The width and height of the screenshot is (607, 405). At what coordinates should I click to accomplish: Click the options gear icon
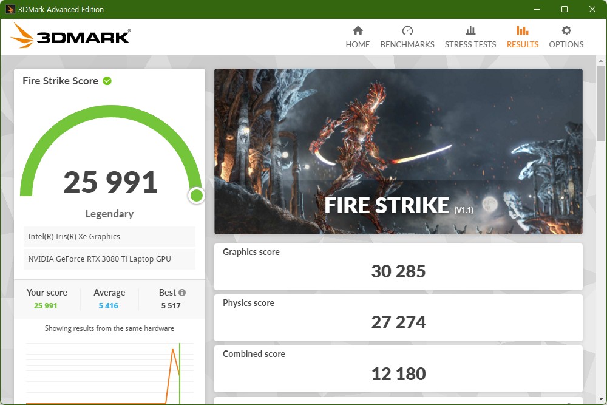coord(566,30)
